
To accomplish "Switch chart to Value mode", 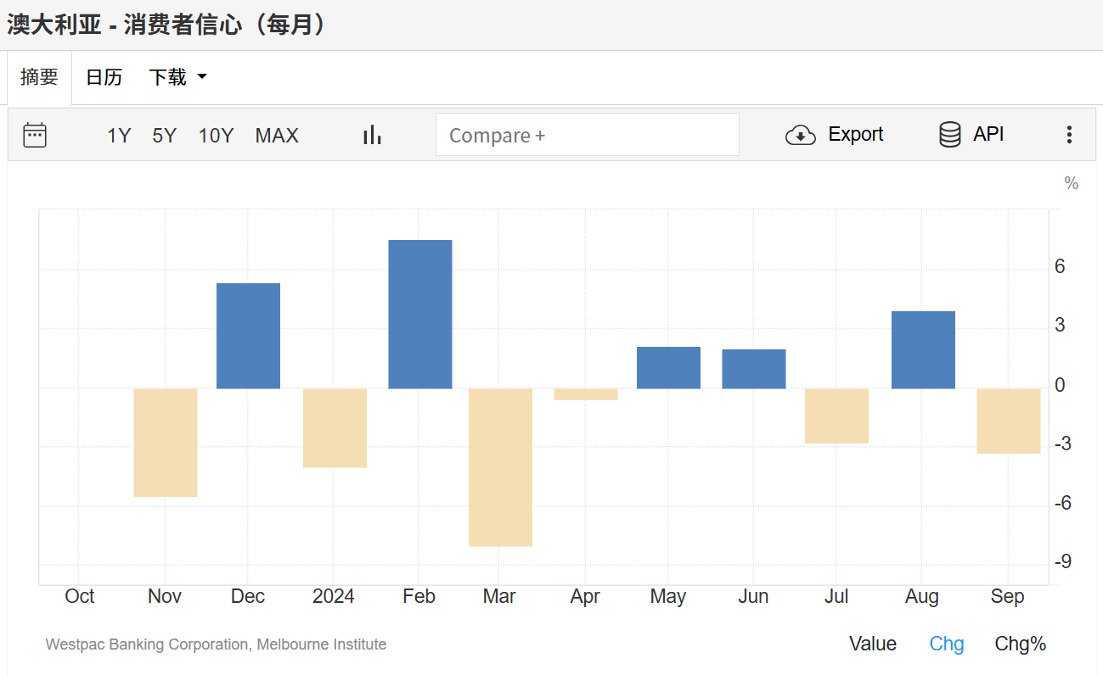I will point(873,644).
